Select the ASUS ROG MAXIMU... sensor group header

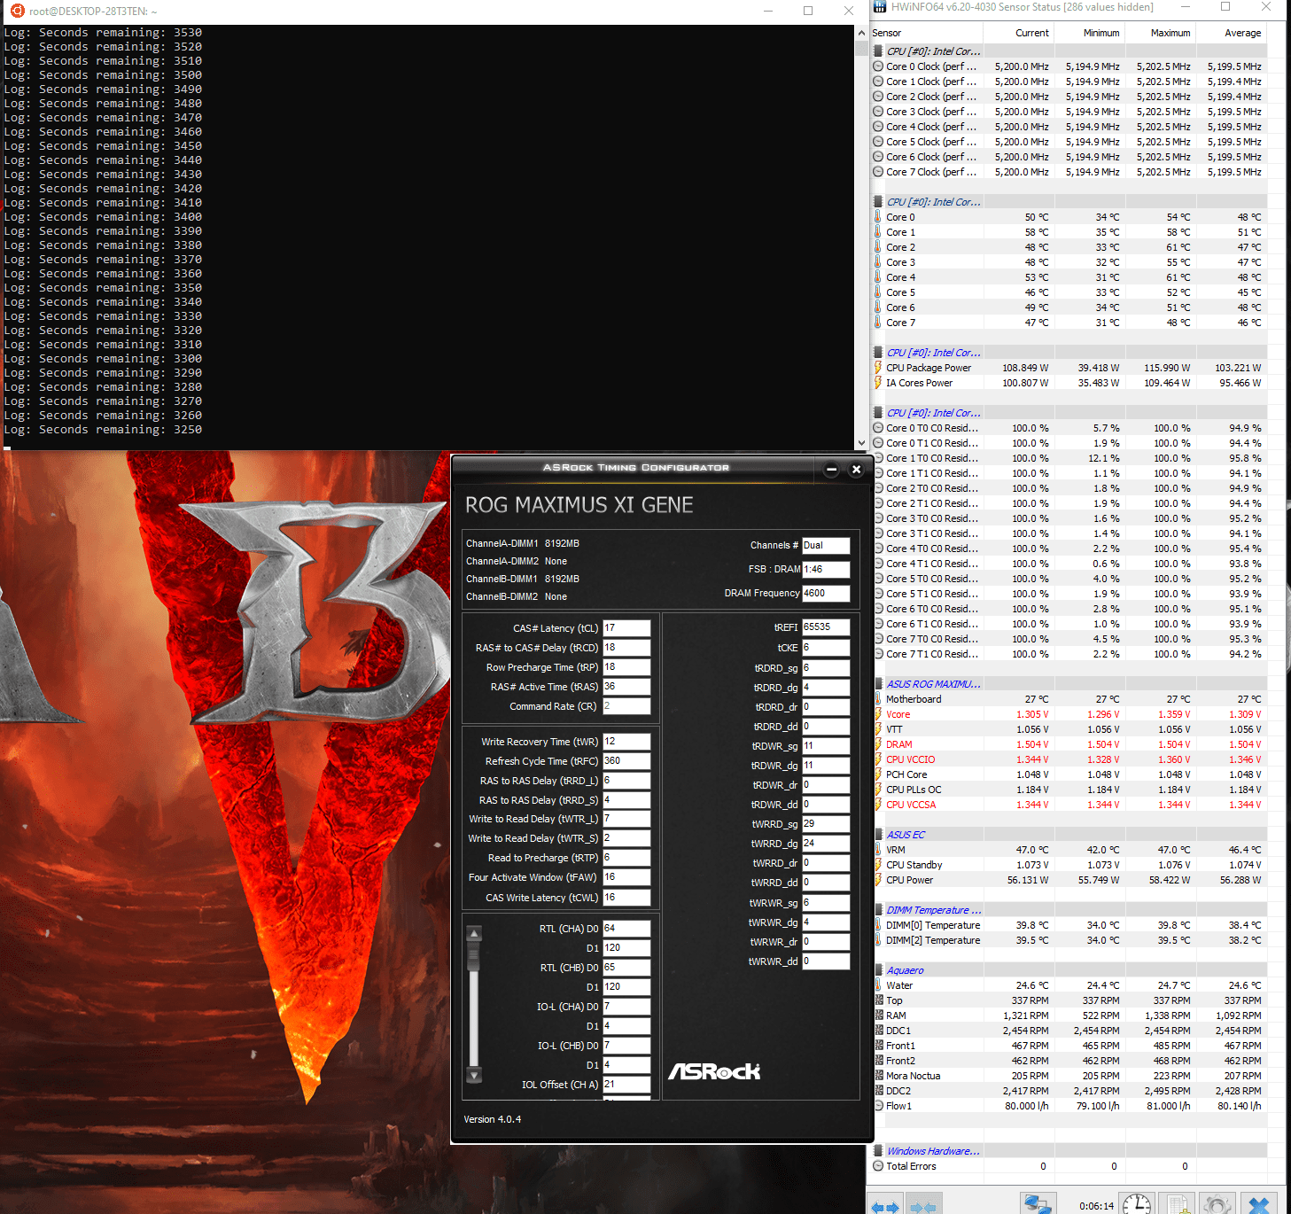[934, 684]
